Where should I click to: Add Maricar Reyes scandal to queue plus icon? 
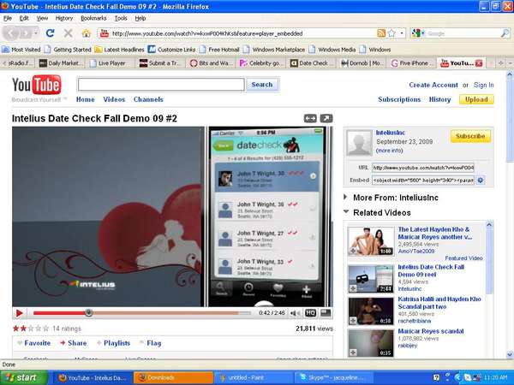pos(353,352)
